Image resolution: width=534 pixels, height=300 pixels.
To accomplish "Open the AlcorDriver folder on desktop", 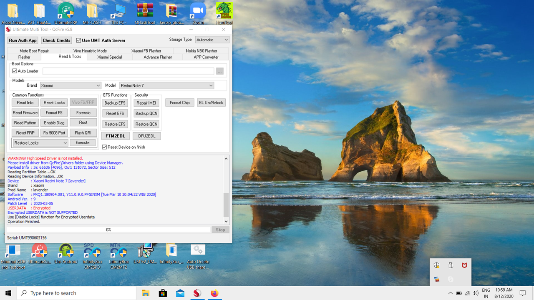I will point(13,12).
